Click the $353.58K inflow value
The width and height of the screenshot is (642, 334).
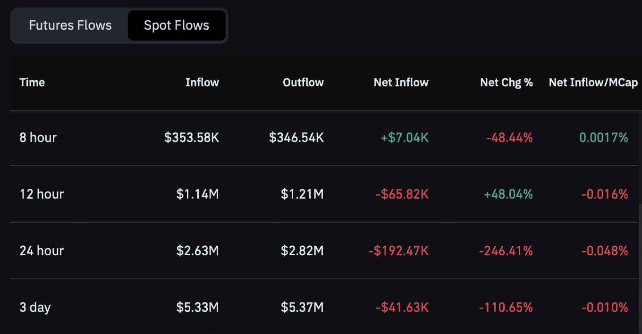192,138
